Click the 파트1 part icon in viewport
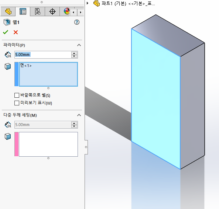 (96, 3)
